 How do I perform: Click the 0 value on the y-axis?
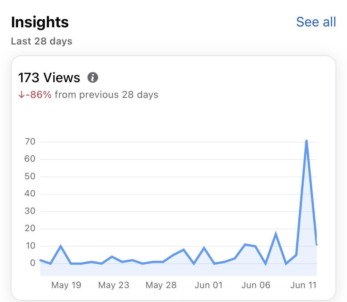[33, 263]
